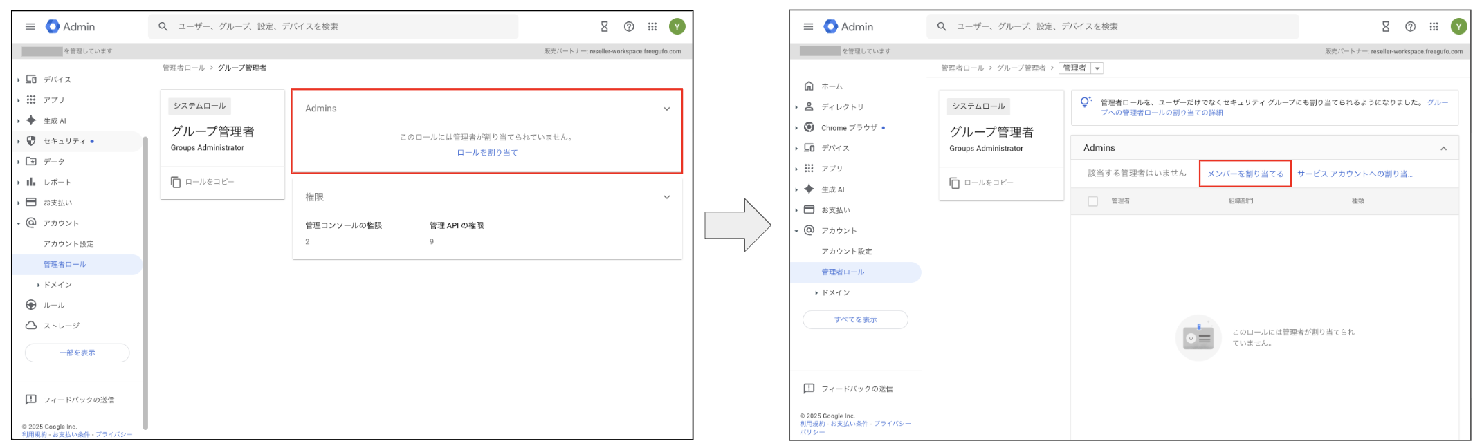Open the データ folder menu item
Image resolution: width=1482 pixels, height=448 pixels.
tap(53, 162)
